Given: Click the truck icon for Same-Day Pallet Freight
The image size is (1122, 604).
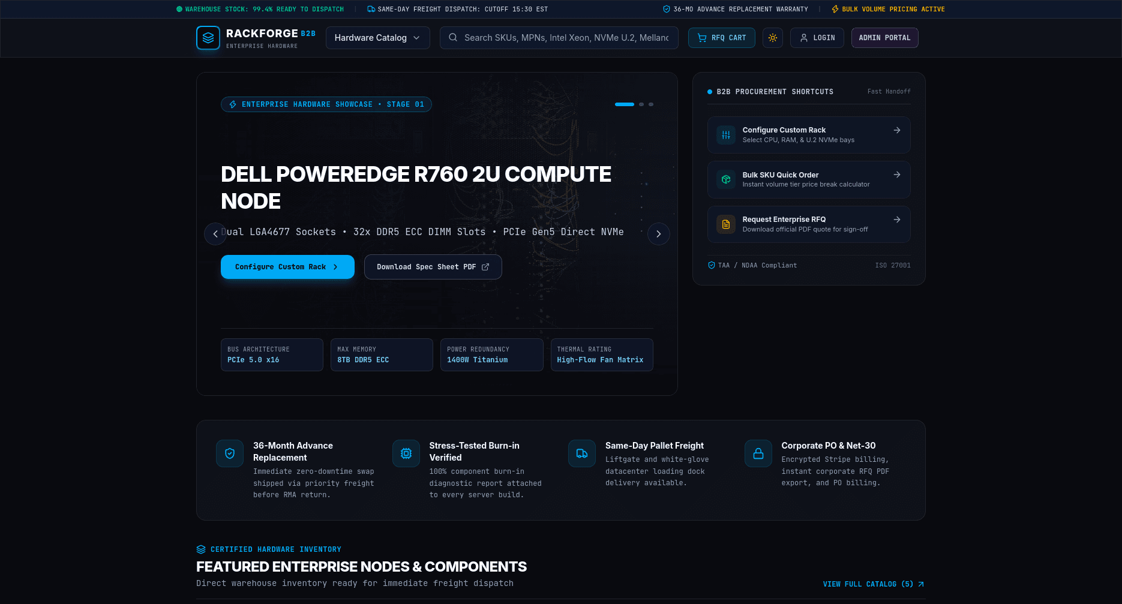Looking at the screenshot, I should (582, 453).
